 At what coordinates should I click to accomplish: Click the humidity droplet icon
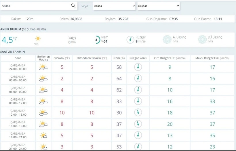point(98,40)
